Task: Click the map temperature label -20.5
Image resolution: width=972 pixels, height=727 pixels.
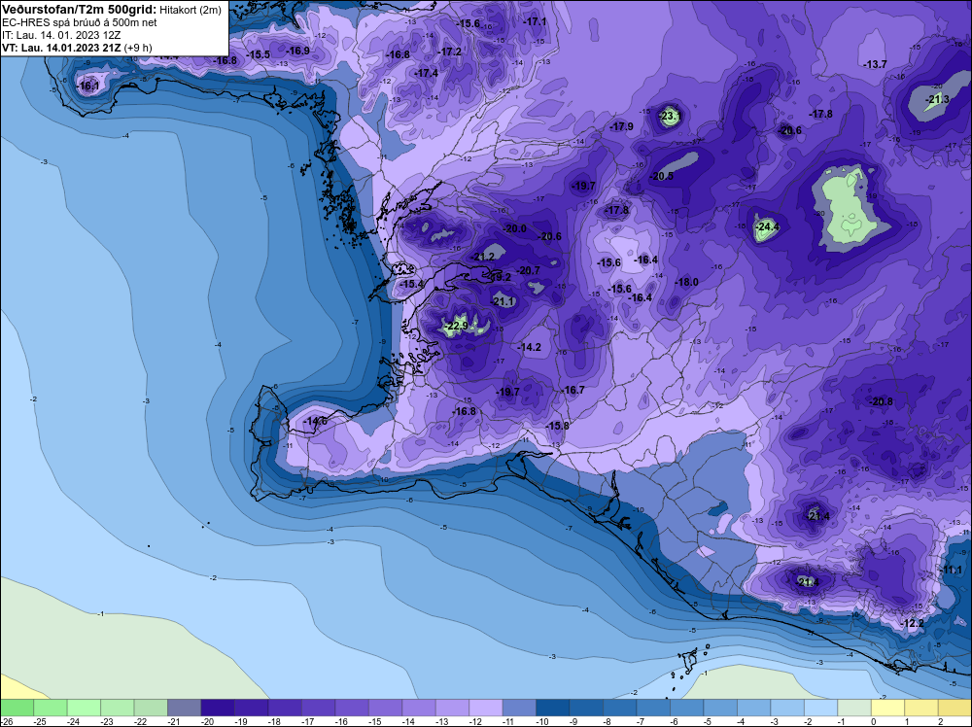Action: (661, 176)
